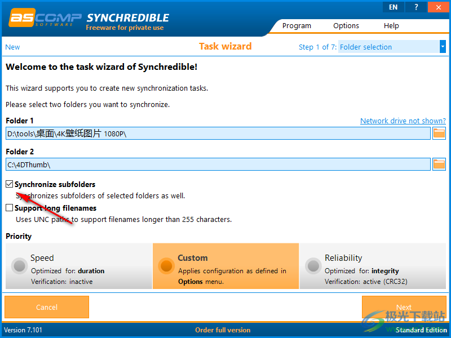Select the Speed priority option
451x338 pixels.
coord(19,266)
